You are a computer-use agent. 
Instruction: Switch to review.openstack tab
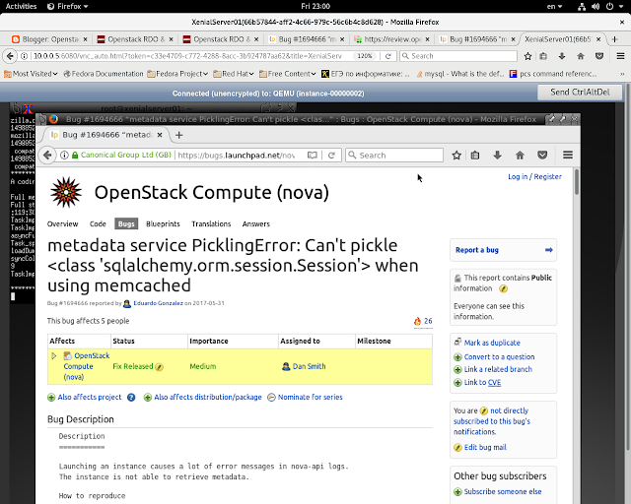(391, 39)
